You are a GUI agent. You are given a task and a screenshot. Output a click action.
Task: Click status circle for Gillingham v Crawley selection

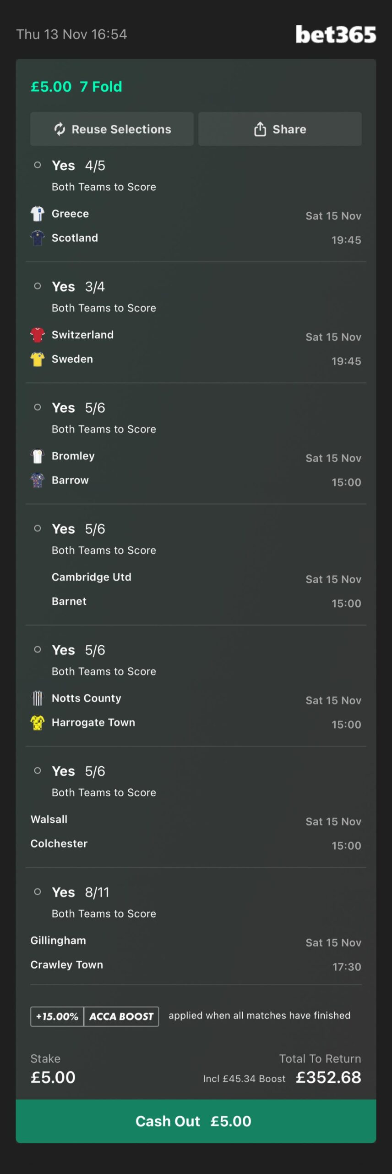point(38,892)
